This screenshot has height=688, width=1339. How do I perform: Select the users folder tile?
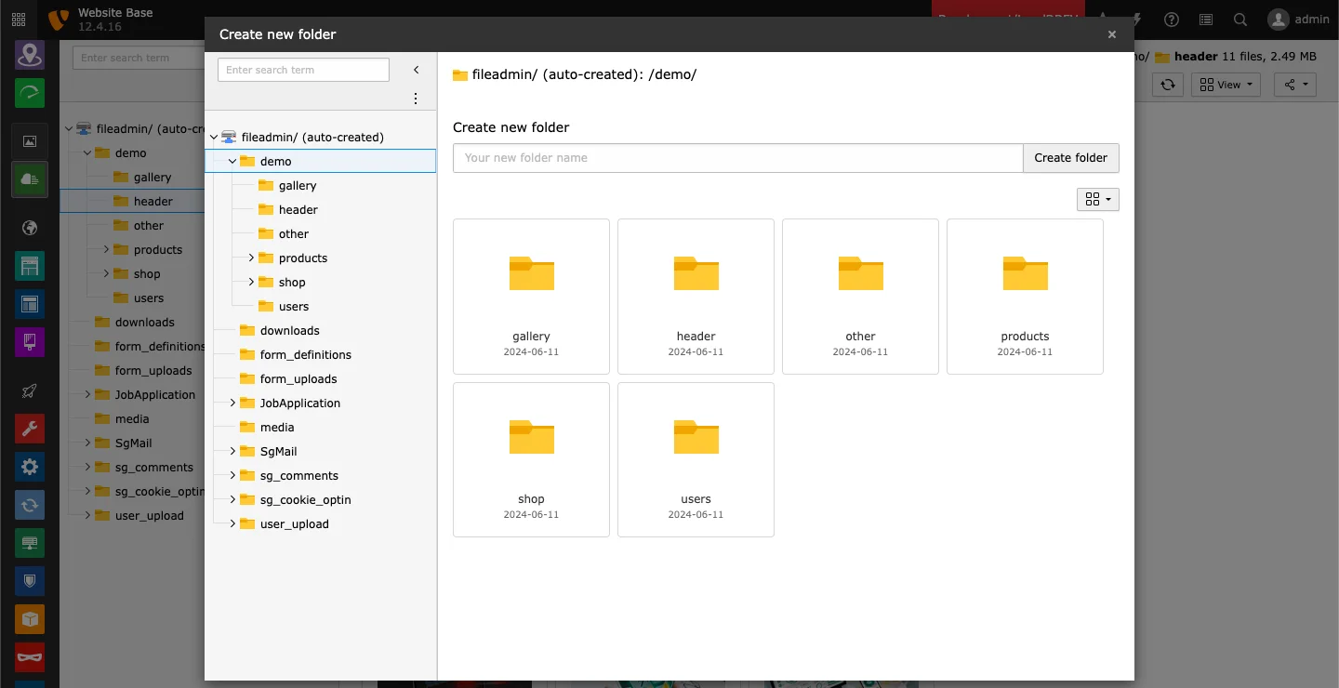(x=696, y=459)
